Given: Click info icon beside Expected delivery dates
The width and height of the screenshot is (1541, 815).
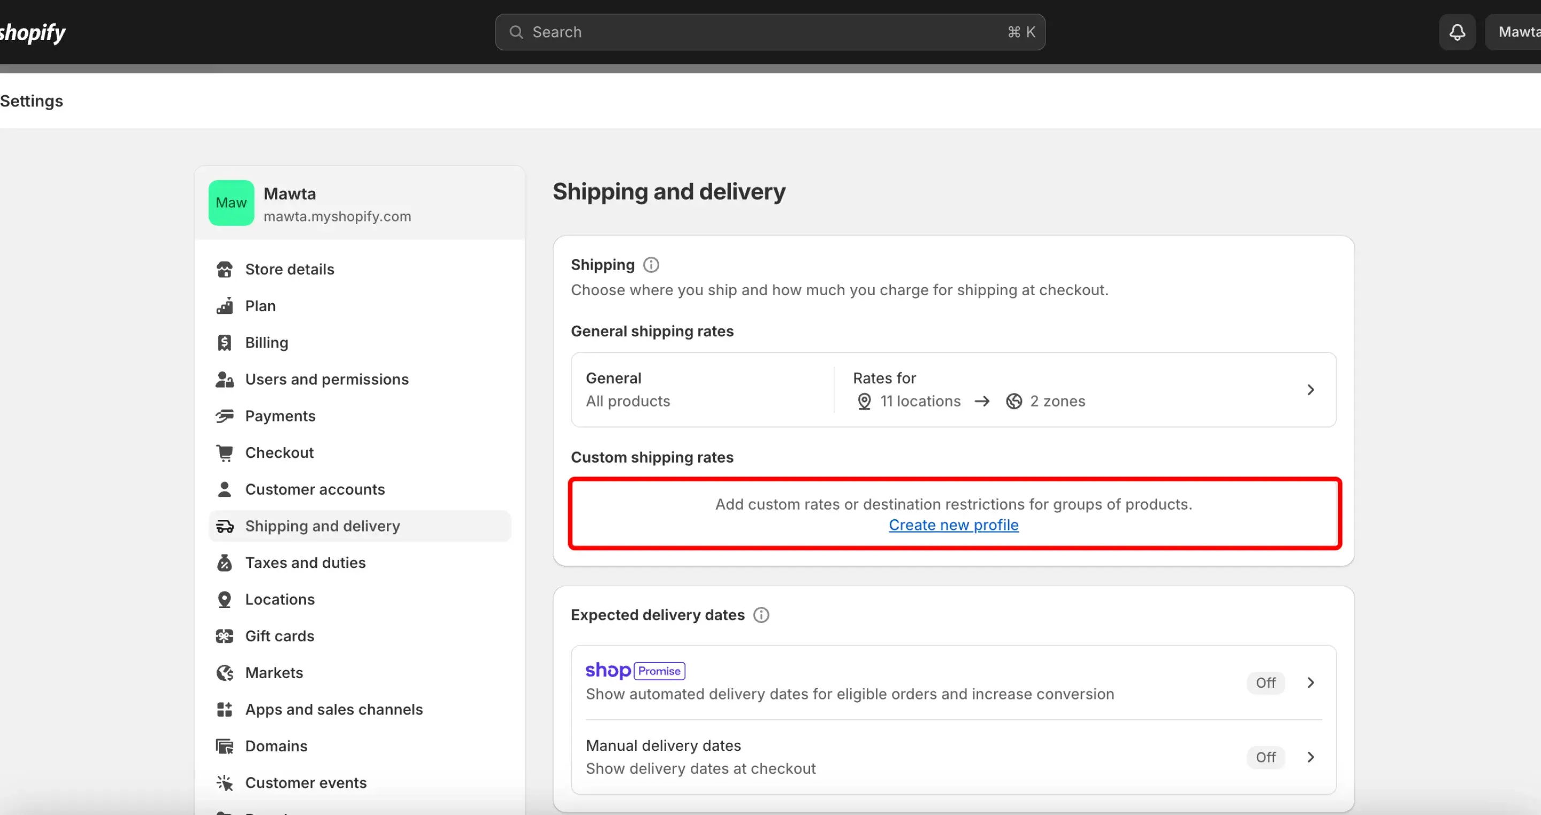Looking at the screenshot, I should click(x=761, y=616).
